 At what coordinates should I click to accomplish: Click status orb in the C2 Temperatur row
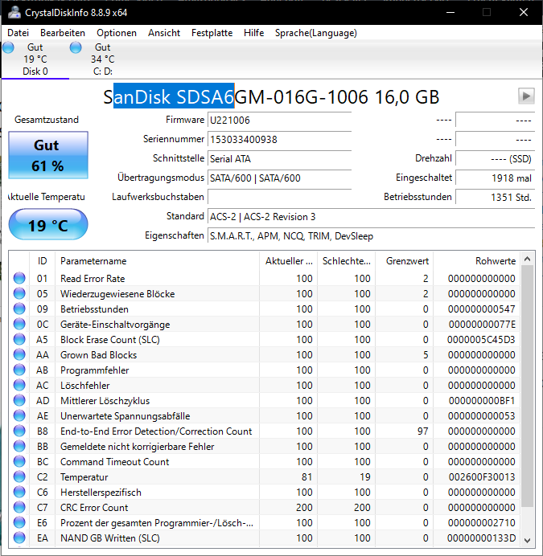point(19,476)
